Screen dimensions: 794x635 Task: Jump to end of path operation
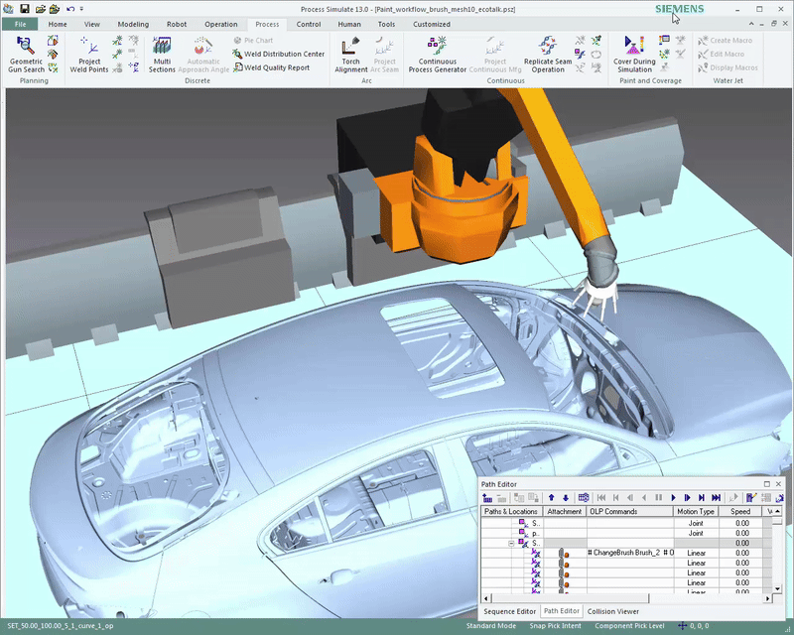point(716,497)
